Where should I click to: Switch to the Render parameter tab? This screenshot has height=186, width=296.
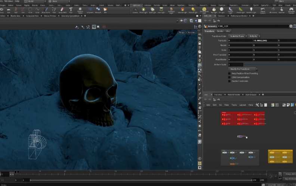tap(220, 31)
